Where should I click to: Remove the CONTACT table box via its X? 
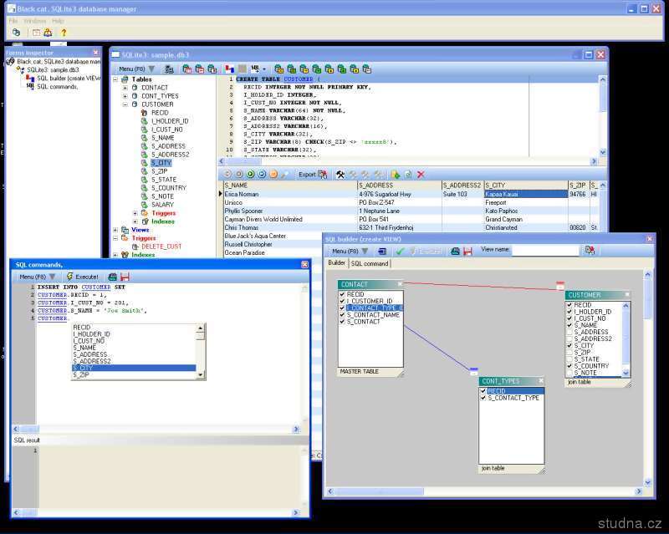pyautogui.click(x=400, y=284)
